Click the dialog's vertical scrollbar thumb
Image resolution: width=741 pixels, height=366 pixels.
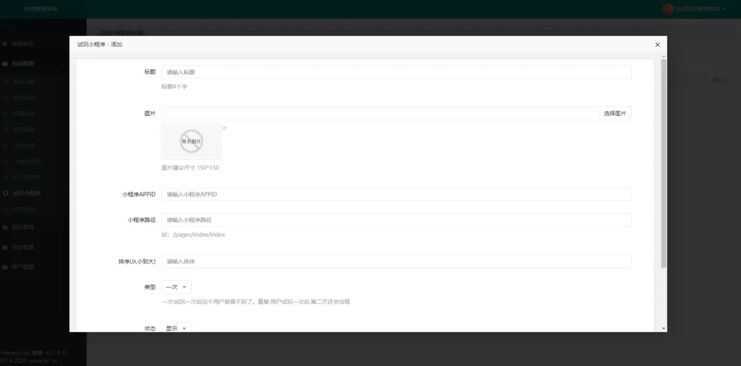click(x=664, y=164)
